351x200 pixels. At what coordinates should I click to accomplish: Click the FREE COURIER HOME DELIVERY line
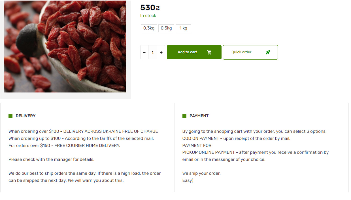point(64,146)
